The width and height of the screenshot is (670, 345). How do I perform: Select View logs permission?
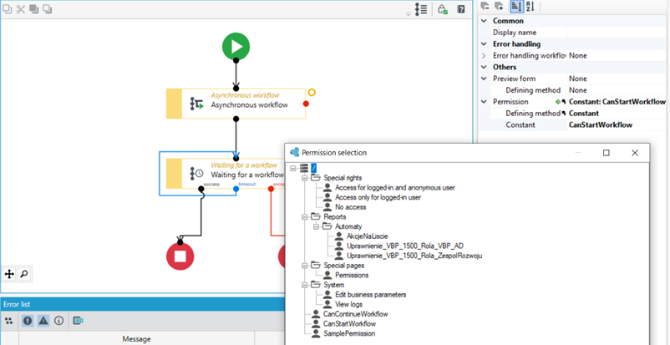pos(348,304)
